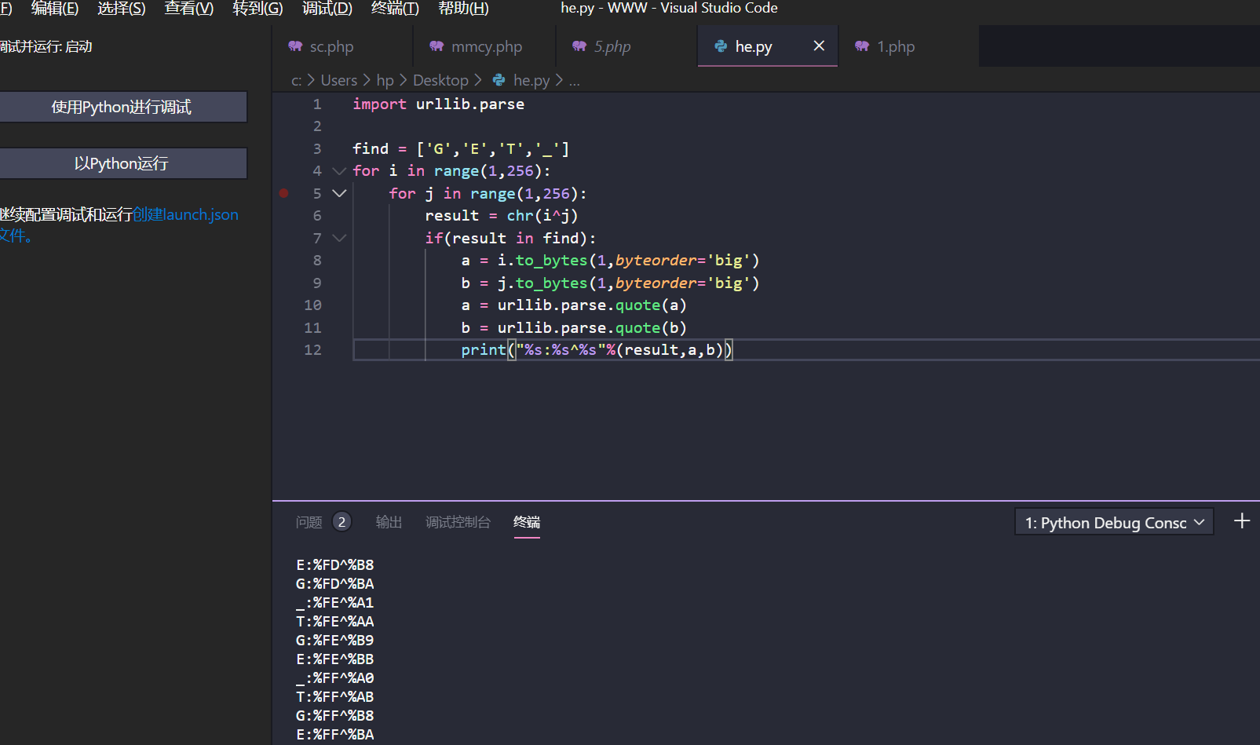This screenshot has height=745, width=1260.
Task: Select the 终端 panel tab
Action: (x=527, y=522)
